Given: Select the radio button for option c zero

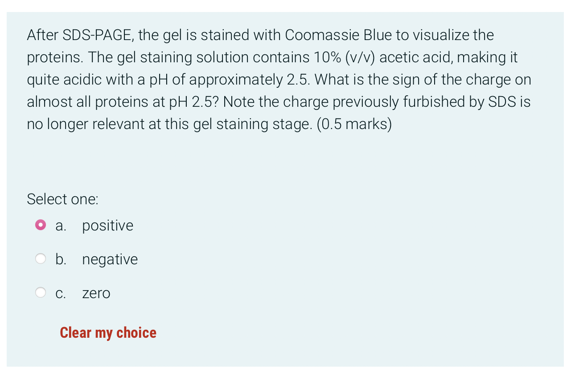Looking at the screenshot, I should pyautogui.click(x=41, y=292).
